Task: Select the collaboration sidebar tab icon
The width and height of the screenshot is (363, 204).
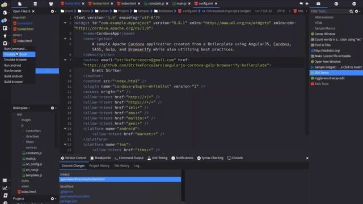Action: tap(51, 4)
